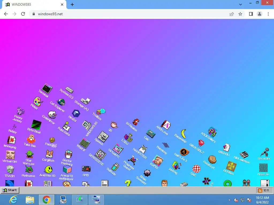Open the Storage (A:) floppy icon
Screen dimensions: 274x205
[85, 101]
